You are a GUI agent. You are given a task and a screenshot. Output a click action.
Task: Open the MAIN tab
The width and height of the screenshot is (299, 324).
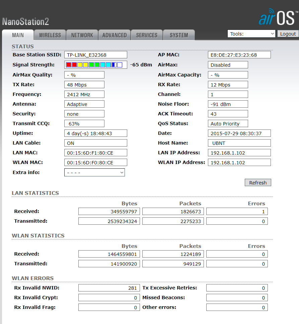[18, 35]
